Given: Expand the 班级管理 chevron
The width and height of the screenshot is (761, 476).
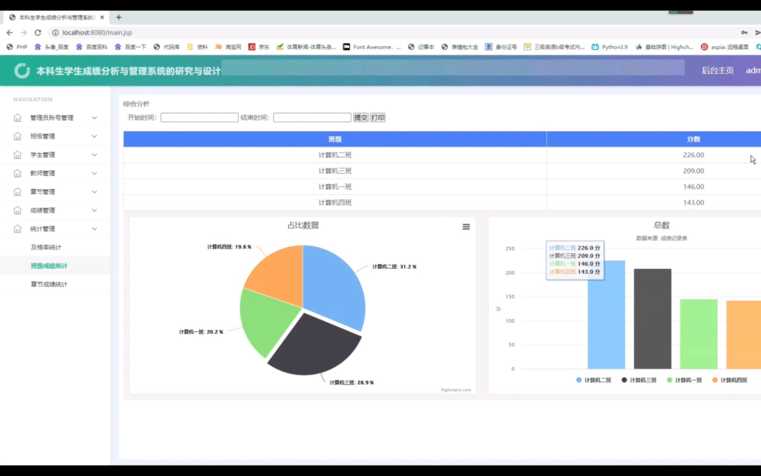Looking at the screenshot, I should coord(94,136).
